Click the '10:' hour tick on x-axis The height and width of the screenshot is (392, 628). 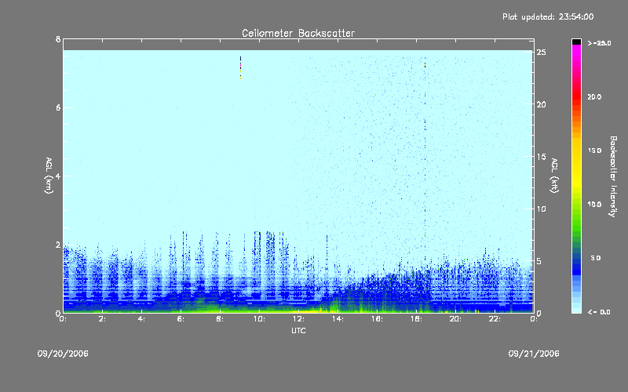coord(259,319)
